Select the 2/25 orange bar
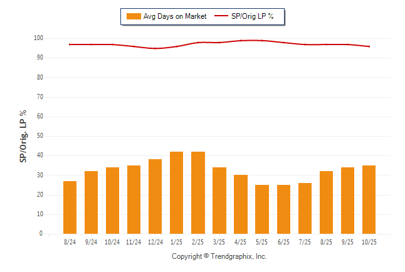 click(x=198, y=192)
